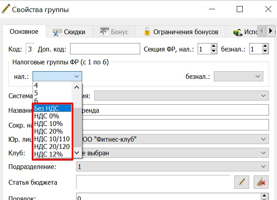Click the person icon on the partially visible tab
Viewport: 277px width, 200px height.
tap(238, 33)
